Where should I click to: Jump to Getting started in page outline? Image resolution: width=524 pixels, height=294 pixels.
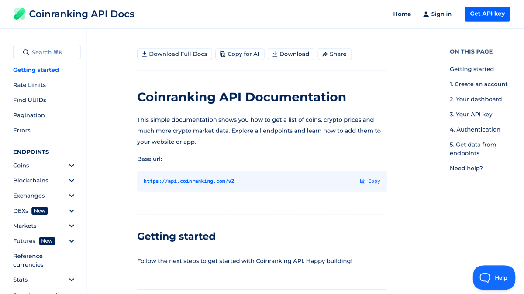pos(472,69)
